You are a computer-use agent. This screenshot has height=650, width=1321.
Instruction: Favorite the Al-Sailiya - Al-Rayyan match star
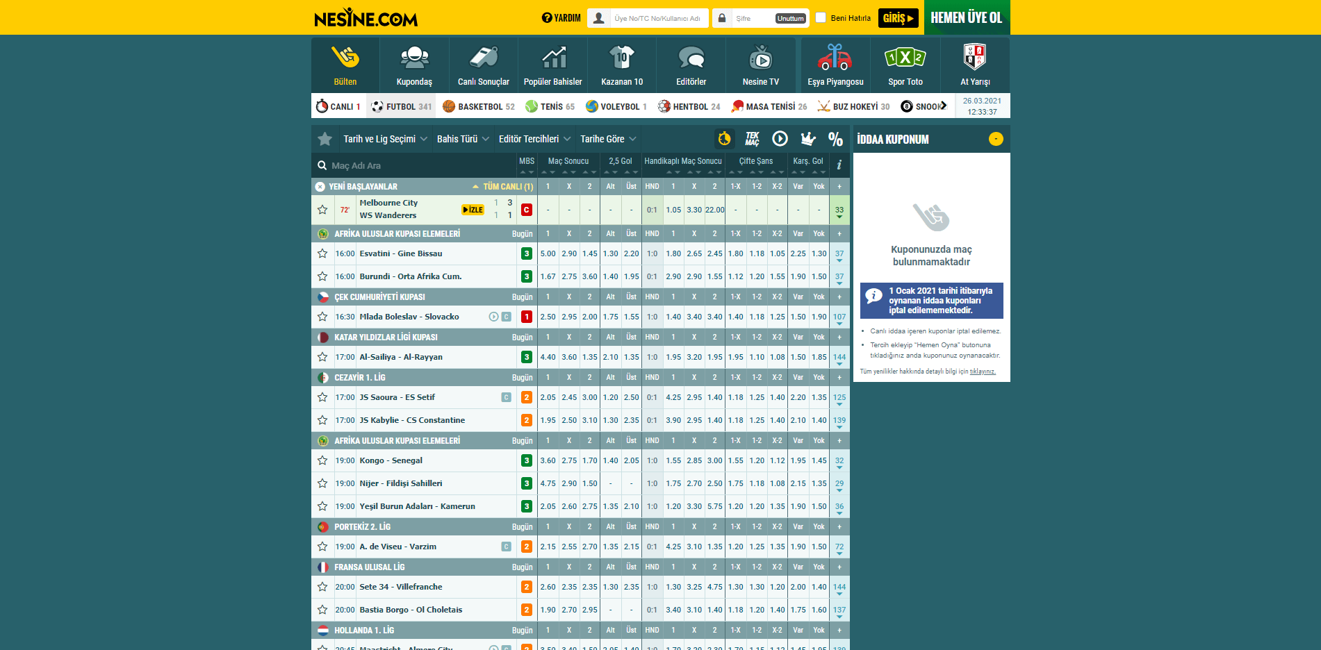pyautogui.click(x=322, y=357)
